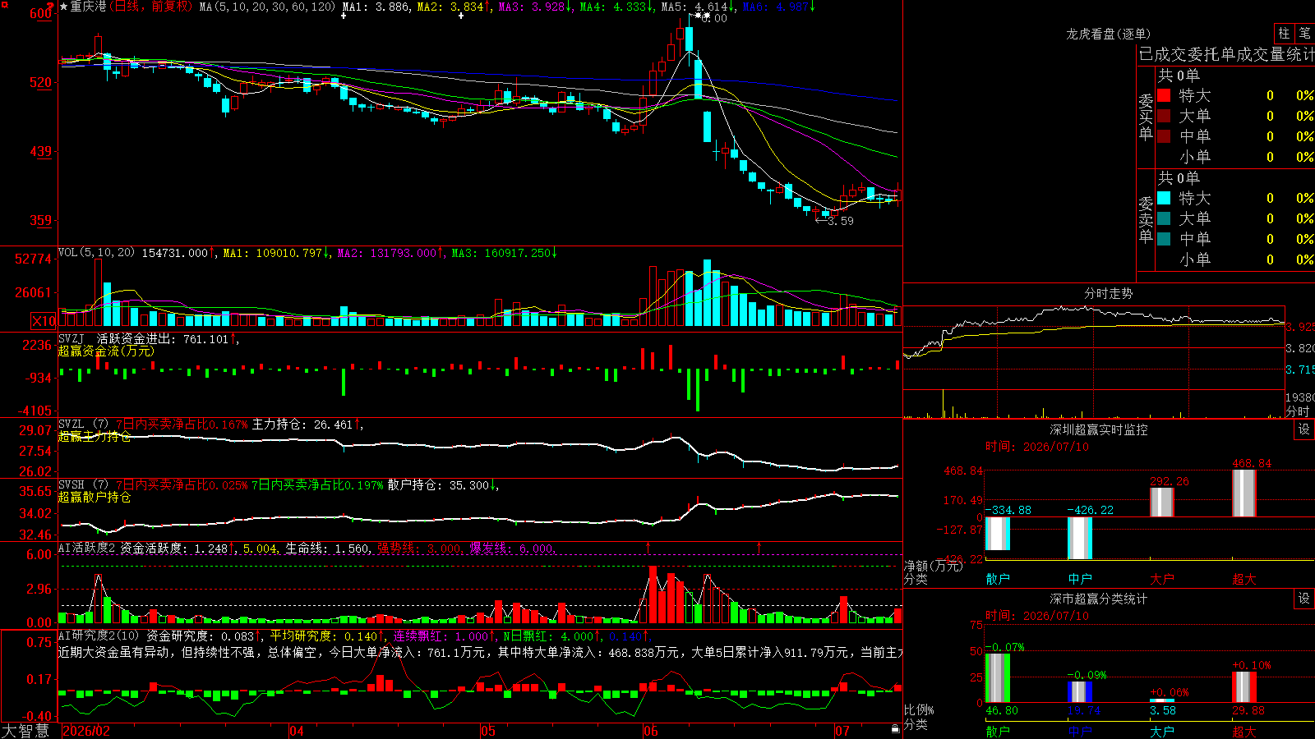
Task: Click the 散户 46.80 bar in 分类统计
Action: click(998, 678)
